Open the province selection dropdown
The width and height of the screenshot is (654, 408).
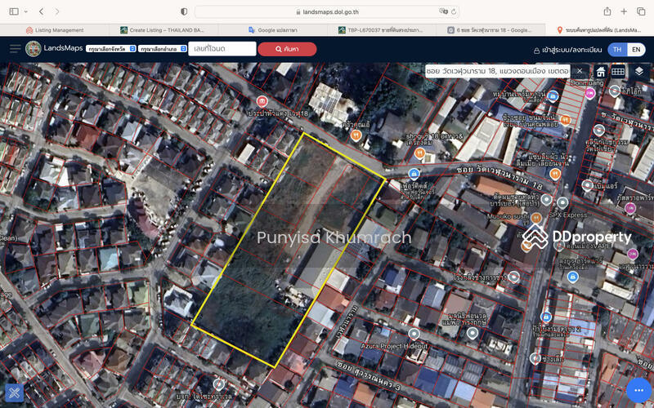coord(111,49)
